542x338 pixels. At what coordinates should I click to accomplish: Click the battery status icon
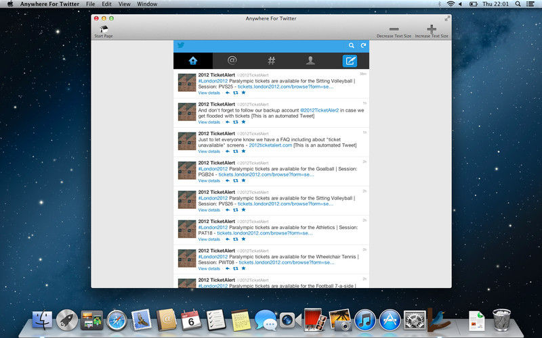coord(473,4)
